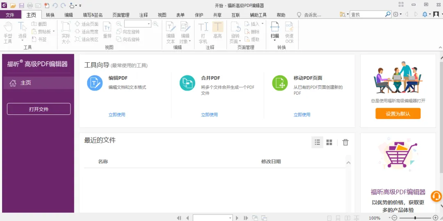This screenshot has height=221, width=443.
Task: Click the Bookmark 书签 tool
Action: 39,39
